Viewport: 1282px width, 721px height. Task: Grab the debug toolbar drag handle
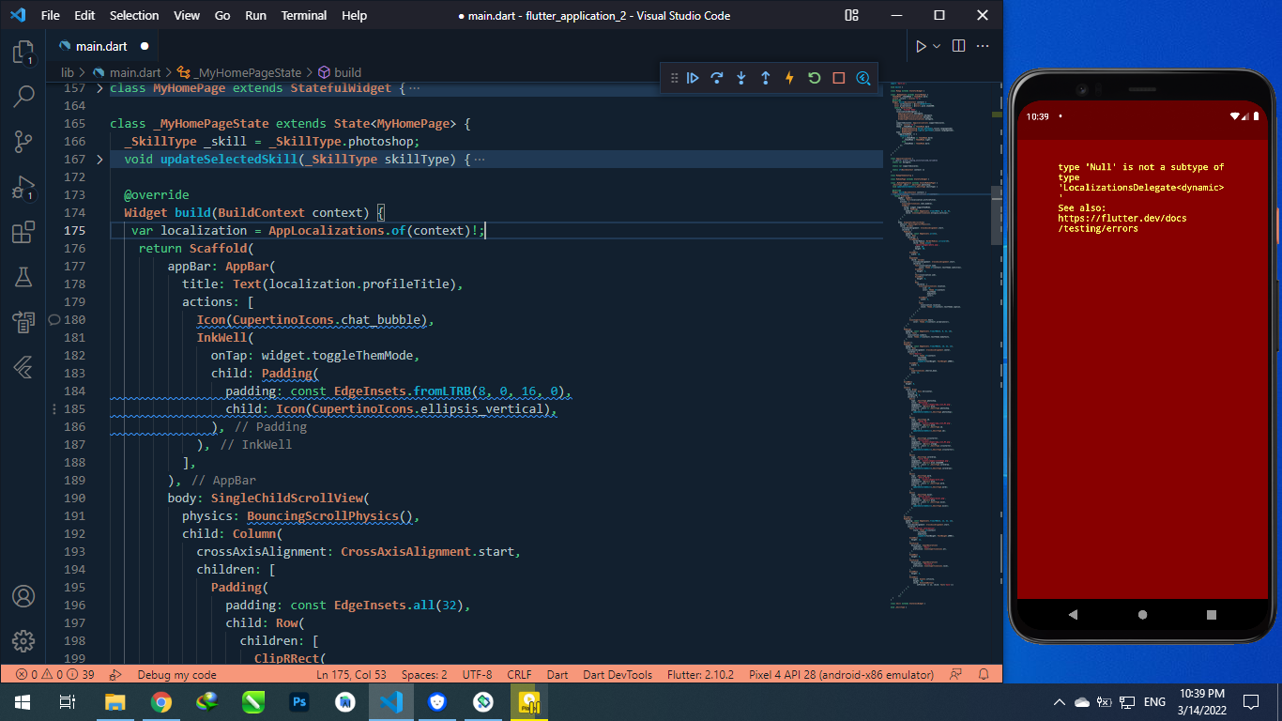coord(672,78)
